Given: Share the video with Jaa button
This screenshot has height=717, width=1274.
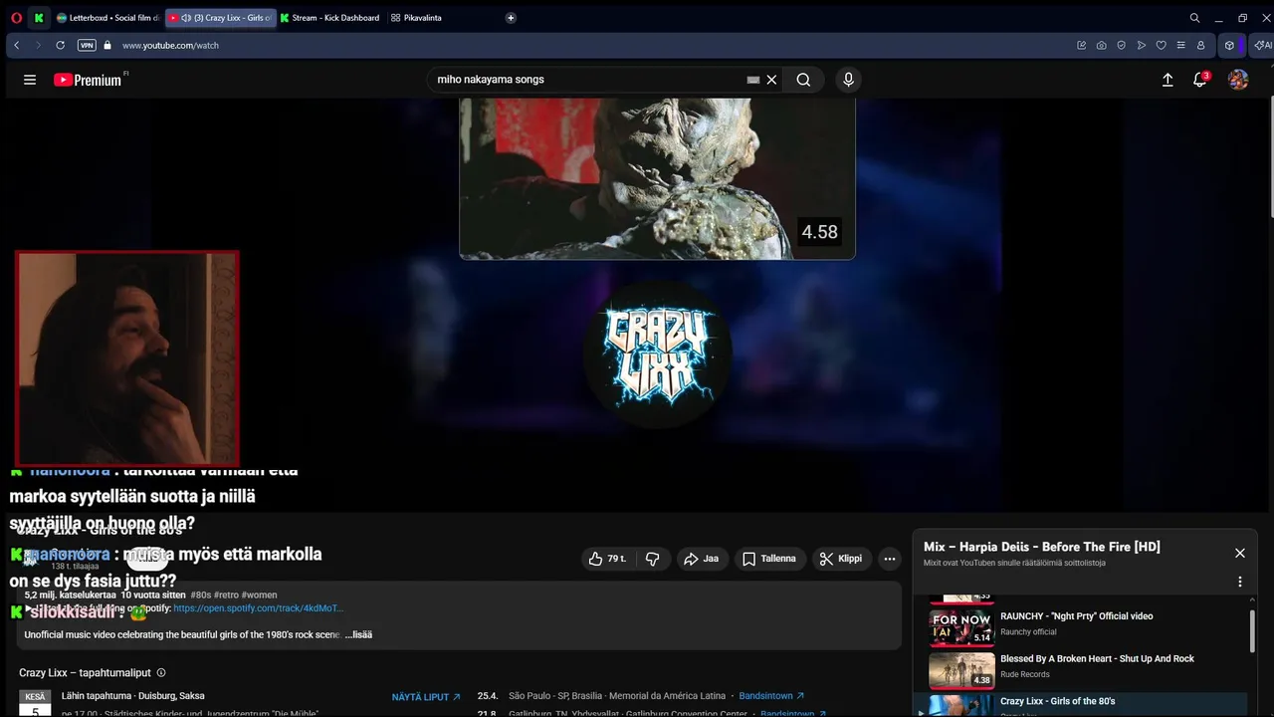Looking at the screenshot, I should (702, 559).
